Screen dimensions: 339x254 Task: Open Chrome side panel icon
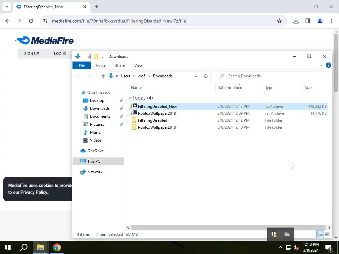(x=308, y=21)
